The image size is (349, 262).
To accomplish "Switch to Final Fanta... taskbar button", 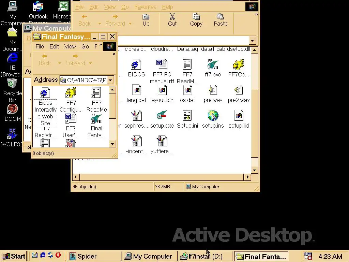I will click(261, 256).
